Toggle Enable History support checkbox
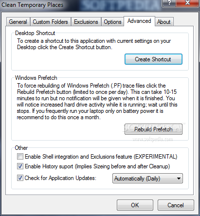The image size is (200, 216). (x=20, y=166)
